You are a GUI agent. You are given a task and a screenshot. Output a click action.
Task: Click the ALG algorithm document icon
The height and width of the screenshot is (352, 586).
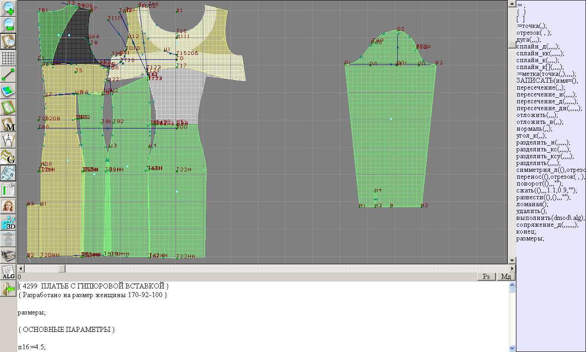8,272
